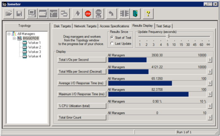Screen dimensions: 220x136
Task: Save the test configuration file
Action: (x=19, y=13)
